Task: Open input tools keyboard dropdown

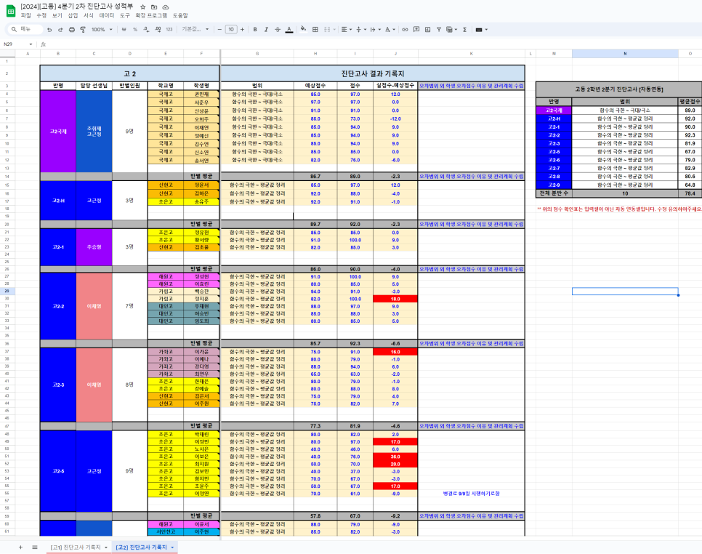Action: 481,30
